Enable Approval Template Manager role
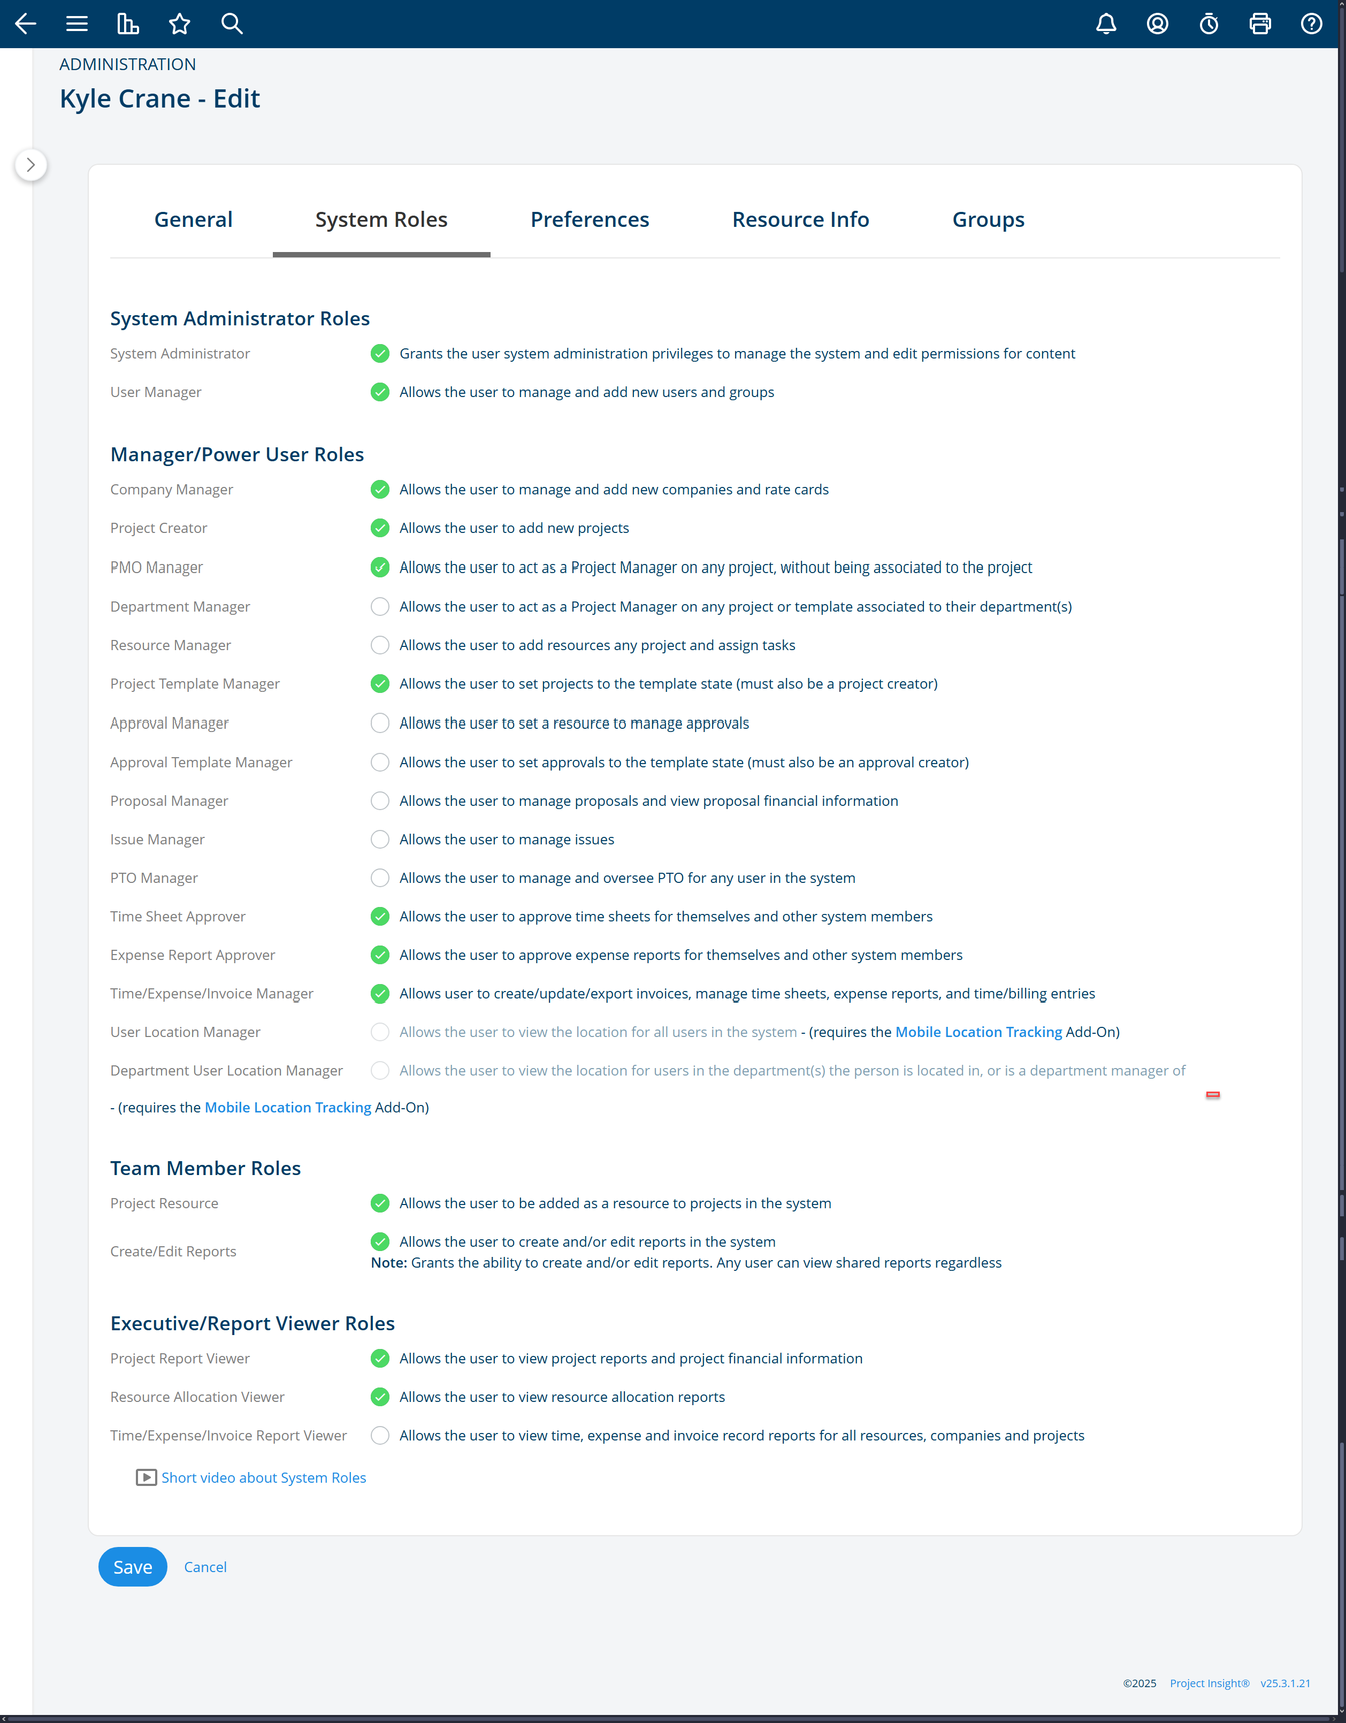The image size is (1346, 1723). tap(380, 762)
